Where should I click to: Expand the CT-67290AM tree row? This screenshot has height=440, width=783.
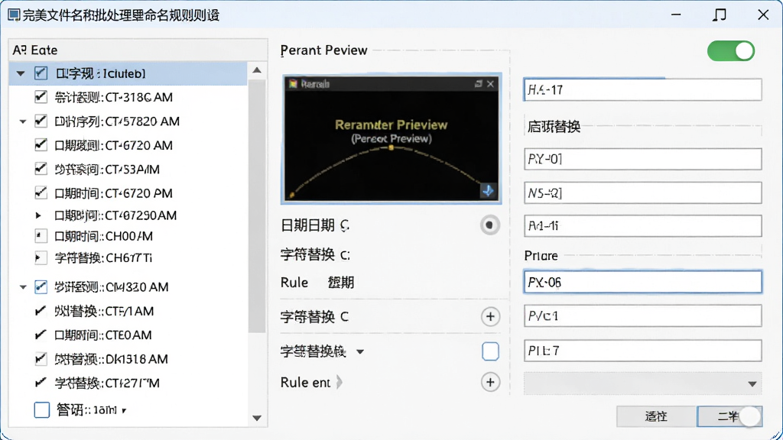[x=38, y=215]
